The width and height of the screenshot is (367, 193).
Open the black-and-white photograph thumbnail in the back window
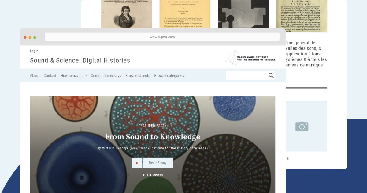coord(243,14)
